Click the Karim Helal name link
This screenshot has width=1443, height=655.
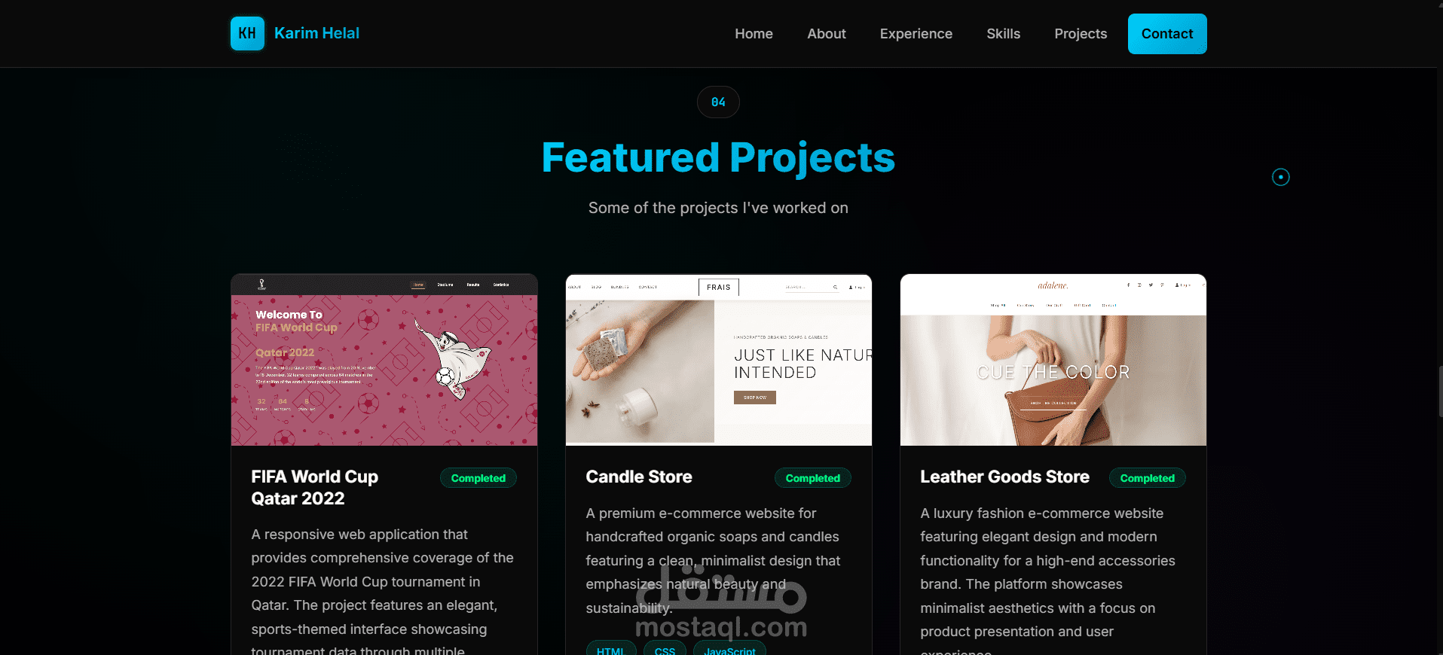316,33
